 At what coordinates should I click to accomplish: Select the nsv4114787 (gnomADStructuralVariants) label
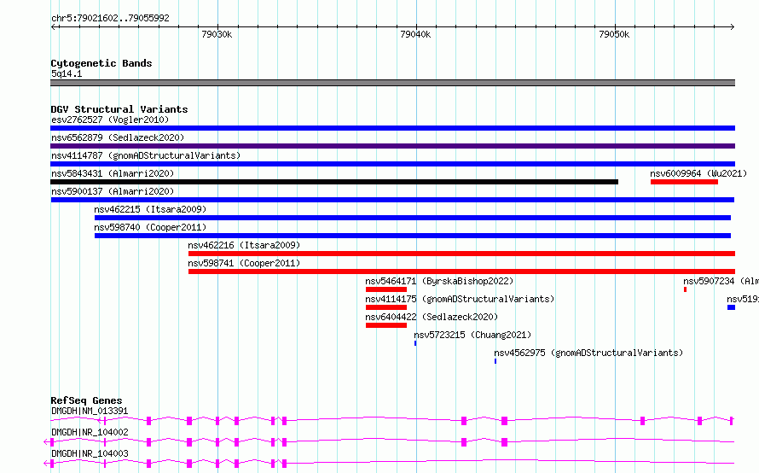[x=146, y=155]
